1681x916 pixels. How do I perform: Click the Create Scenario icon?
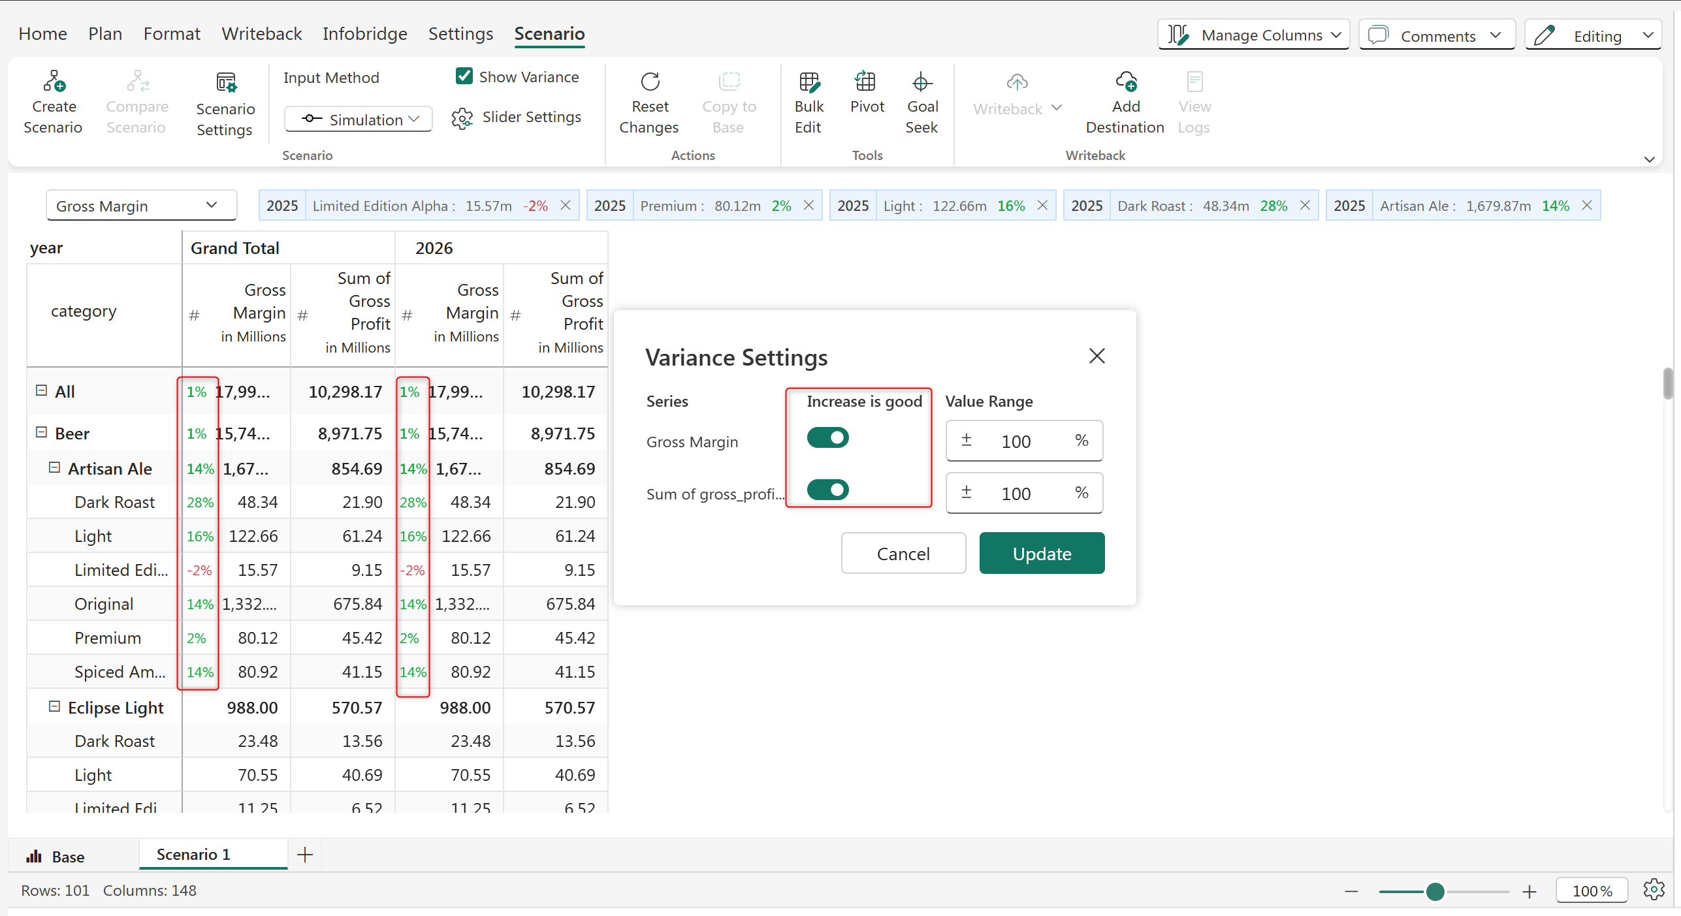point(54,82)
